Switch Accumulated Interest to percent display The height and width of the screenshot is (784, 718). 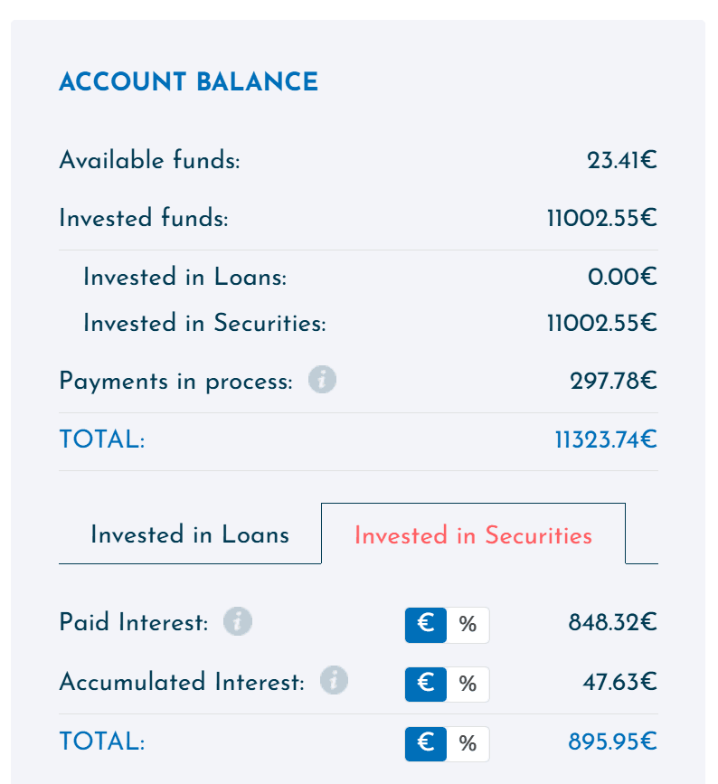[x=468, y=685]
